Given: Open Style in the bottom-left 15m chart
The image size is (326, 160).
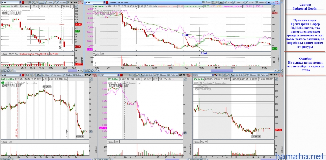Looking at the screenshot, I should tap(46, 75).
